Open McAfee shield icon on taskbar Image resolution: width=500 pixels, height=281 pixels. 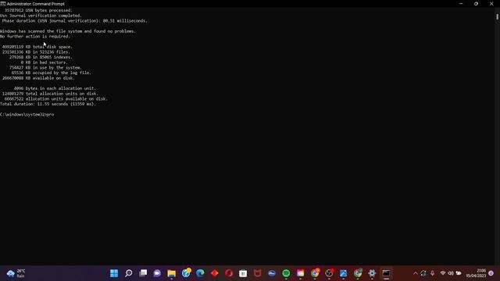click(257, 273)
